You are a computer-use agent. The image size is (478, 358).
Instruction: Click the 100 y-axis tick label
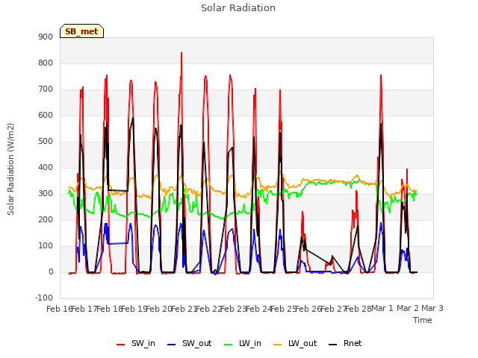tap(46, 246)
